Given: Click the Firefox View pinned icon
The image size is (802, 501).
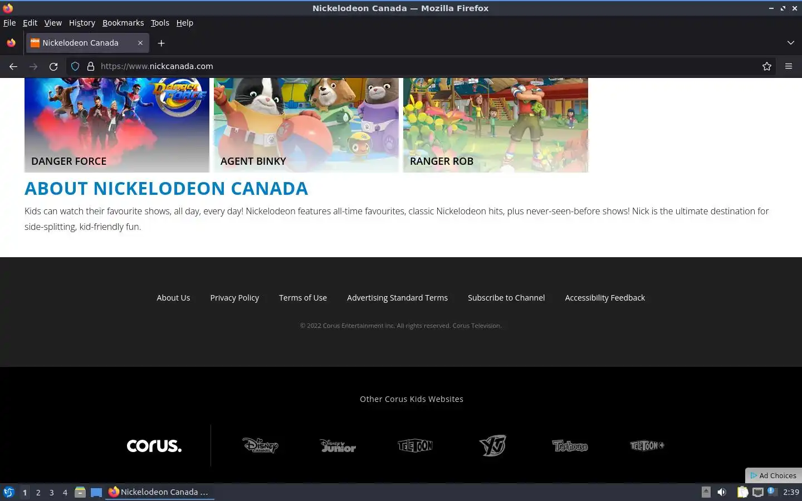Looking at the screenshot, I should pyautogui.click(x=11, y=43).
